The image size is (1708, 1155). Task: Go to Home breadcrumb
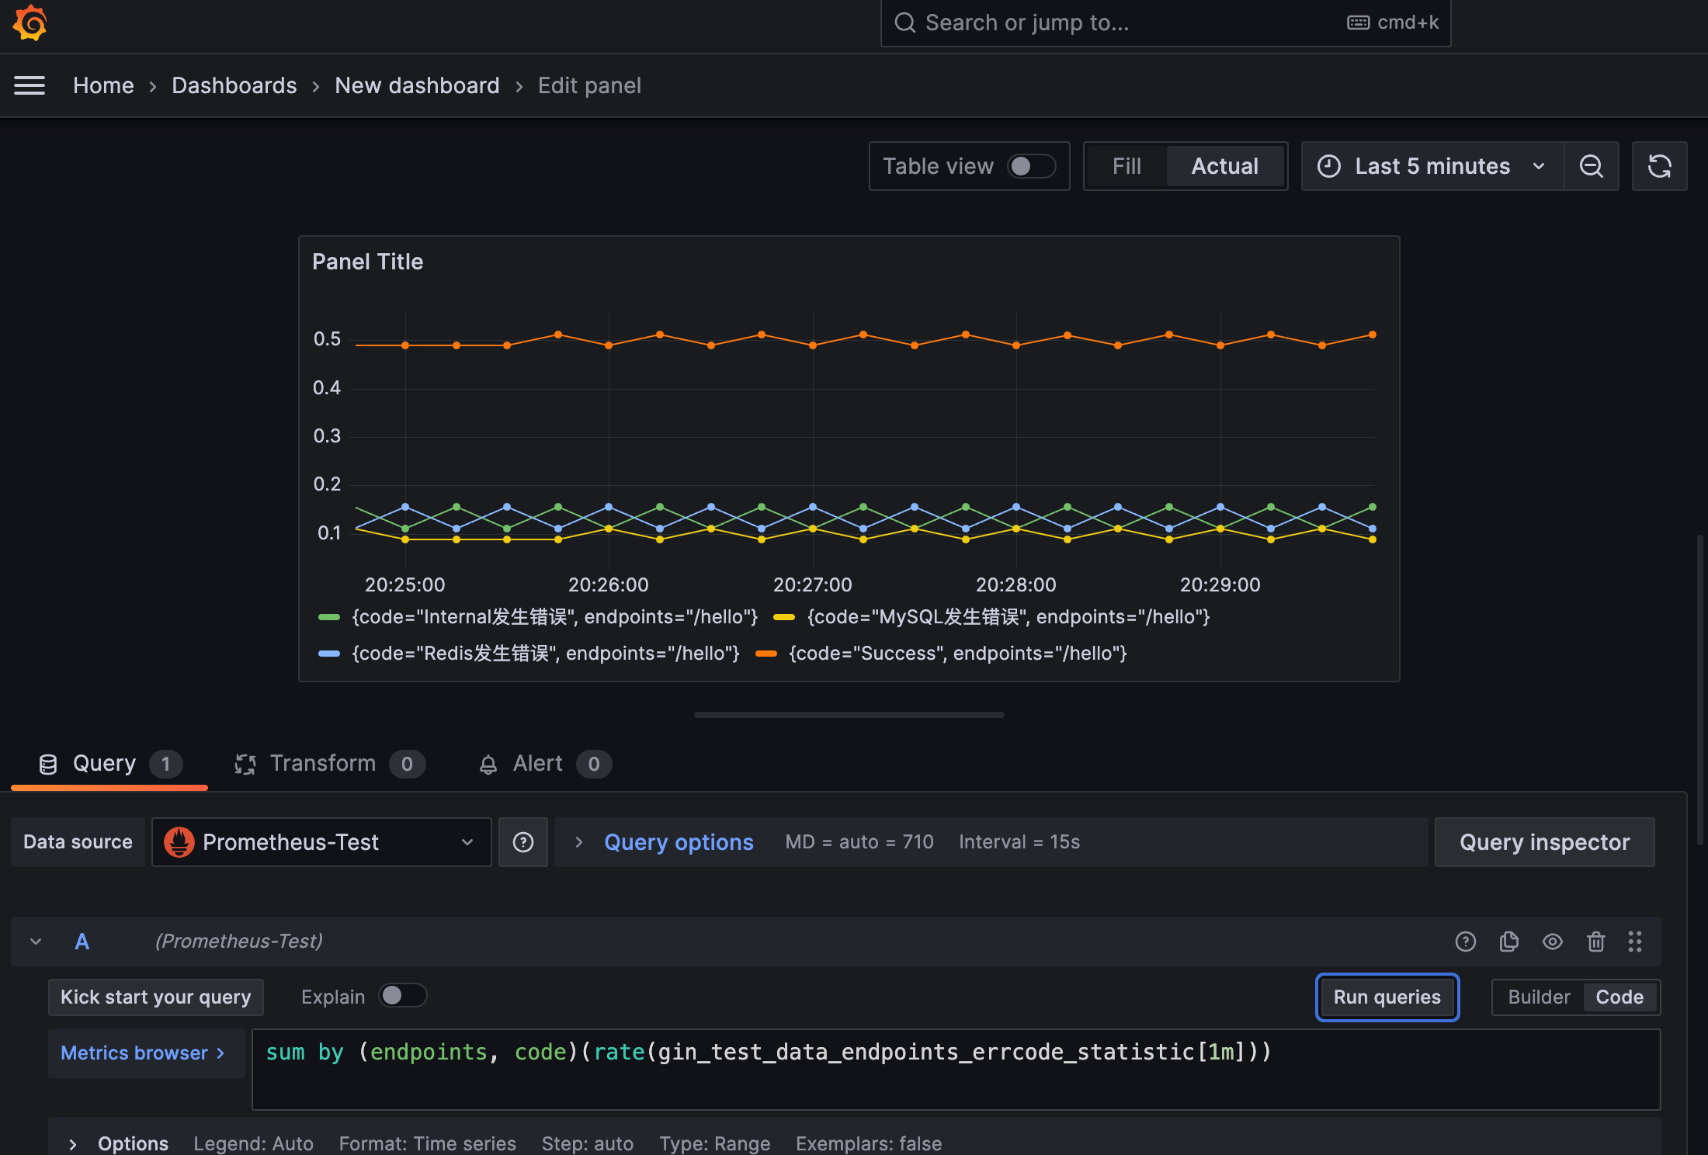[103, 85]
